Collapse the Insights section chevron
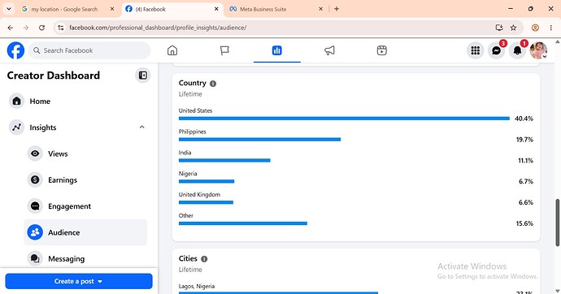 (142, 128)
